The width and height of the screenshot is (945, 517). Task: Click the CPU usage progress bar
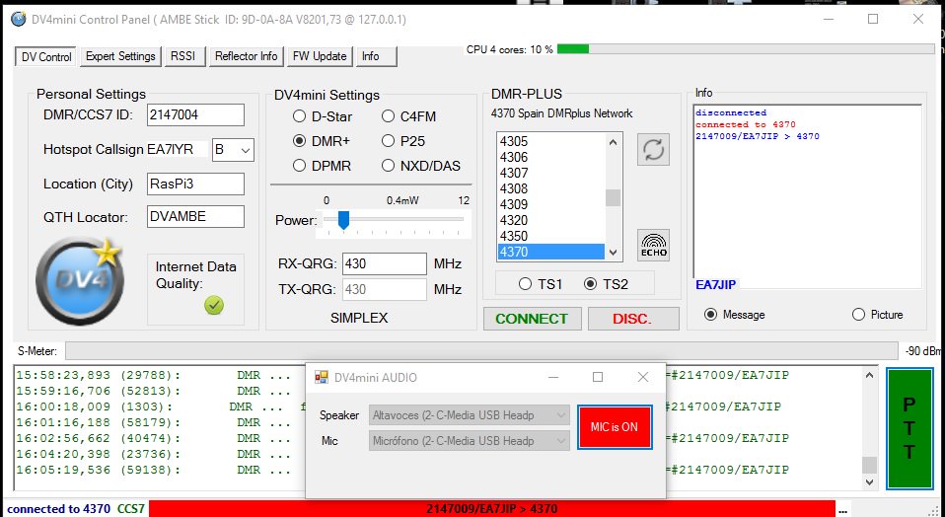coord(746,49)
